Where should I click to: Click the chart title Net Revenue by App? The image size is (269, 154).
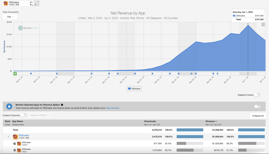pos(128,13)
